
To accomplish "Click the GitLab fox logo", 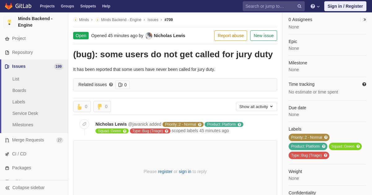I will click(x=9, y=6).
